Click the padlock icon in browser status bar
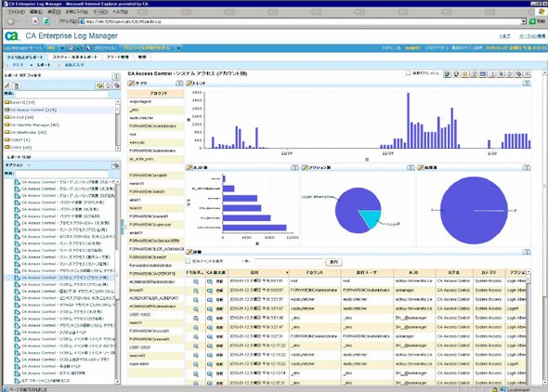The image size is (548, 392). tap(494, 389)
